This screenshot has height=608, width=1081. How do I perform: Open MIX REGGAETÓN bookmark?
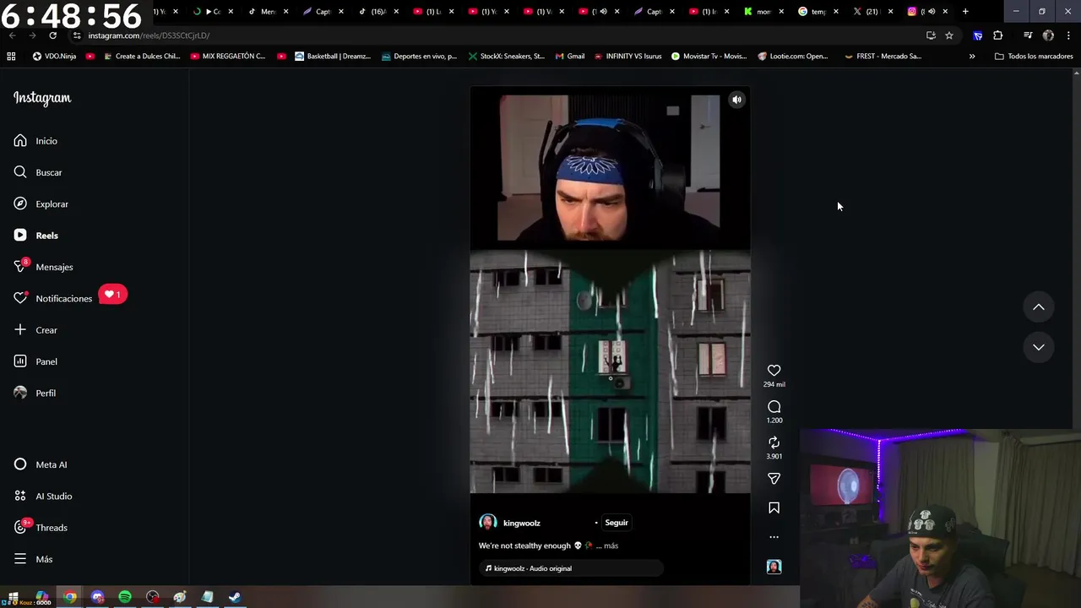click(x=228, y=57)
